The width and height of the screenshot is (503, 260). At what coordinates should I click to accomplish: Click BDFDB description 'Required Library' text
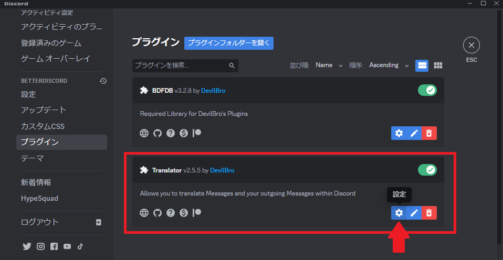click(x=194, y=114)
